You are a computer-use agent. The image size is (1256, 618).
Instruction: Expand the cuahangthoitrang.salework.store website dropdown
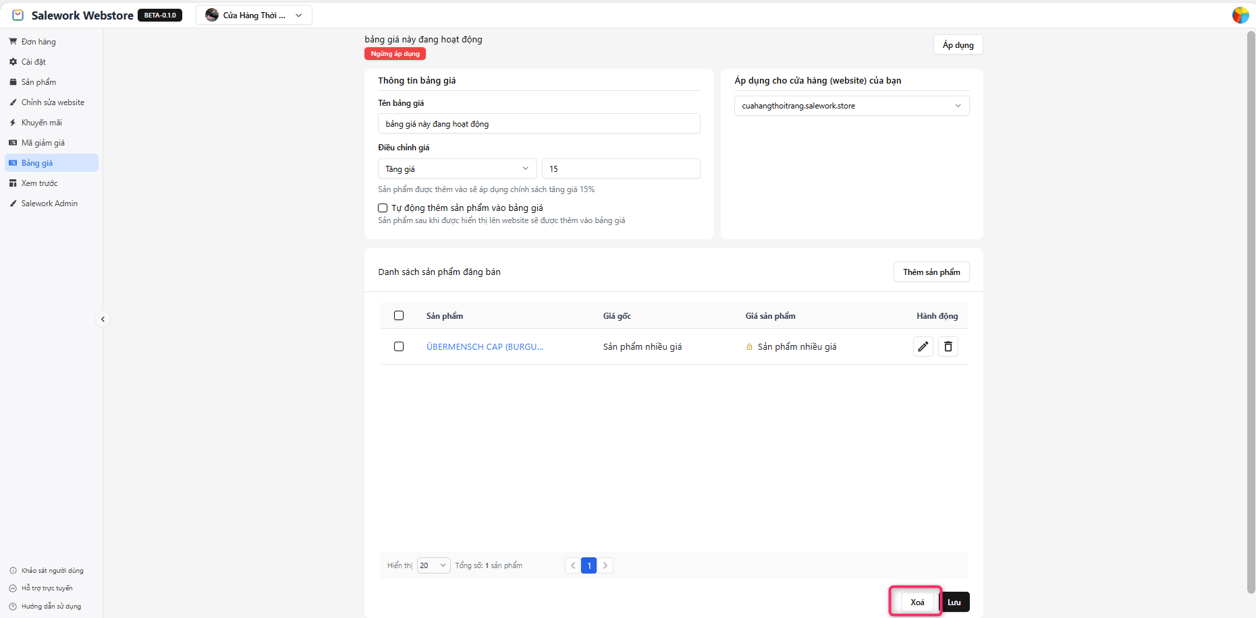(x=851, y=106)
